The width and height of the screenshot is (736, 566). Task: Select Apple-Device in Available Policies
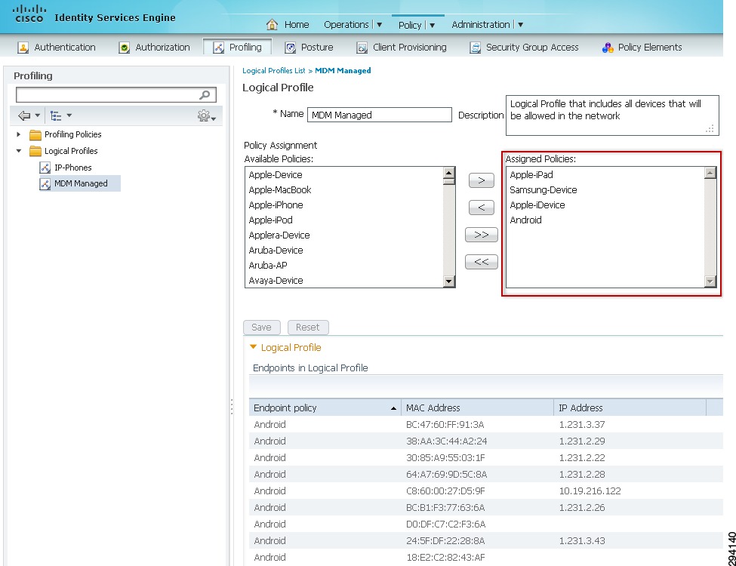pyautogui.click(x=276, y=174)
